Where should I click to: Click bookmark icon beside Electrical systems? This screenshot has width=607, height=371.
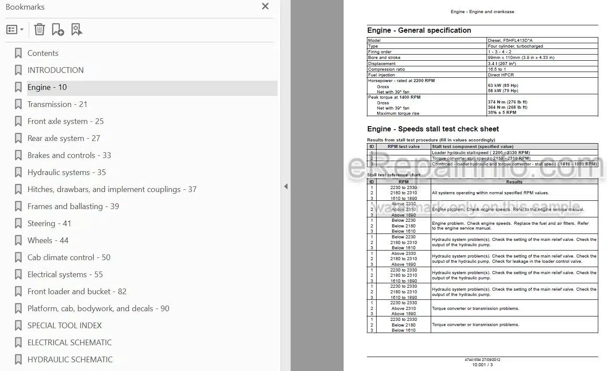(18, 275)
